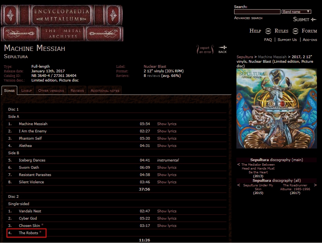The height and width of the screenshot is (243, 322).
Task: Select the Songs tab
Action: coord(10,90)
